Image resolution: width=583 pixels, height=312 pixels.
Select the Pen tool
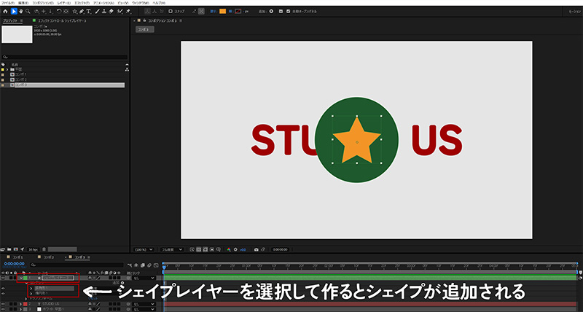(x=82, y=12)
